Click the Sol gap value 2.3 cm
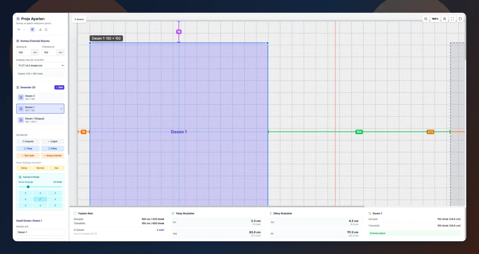 click(256, 221)
